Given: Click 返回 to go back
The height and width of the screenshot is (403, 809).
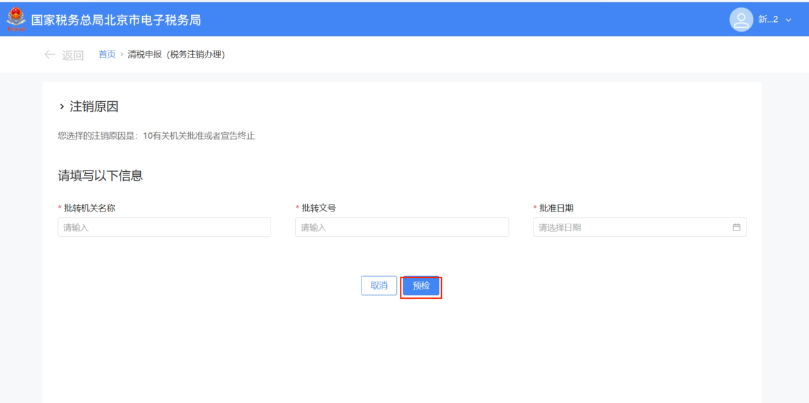Looking at the screenshot, I should (71, 54).
